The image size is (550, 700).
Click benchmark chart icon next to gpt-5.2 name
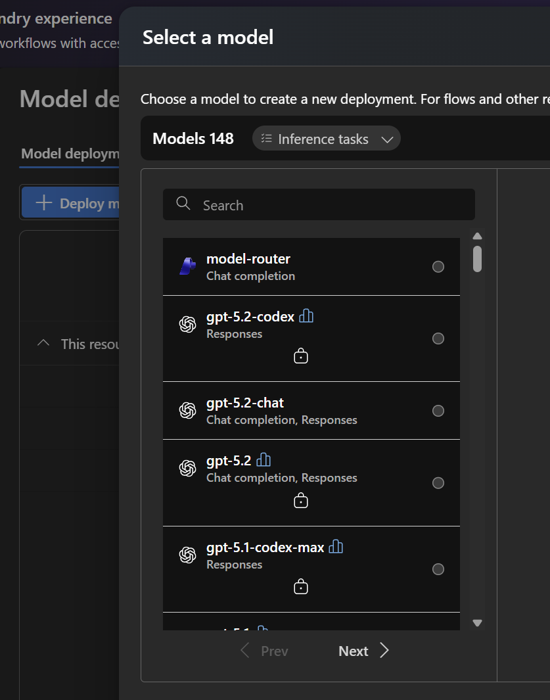(264, 460)
